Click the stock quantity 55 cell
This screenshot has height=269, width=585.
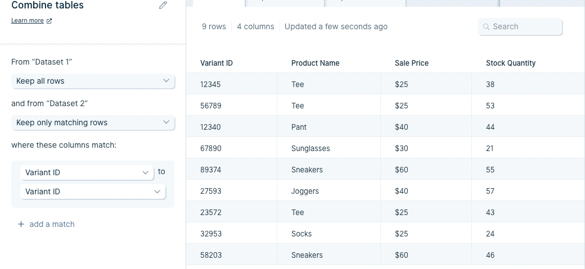tap(528, 170)
